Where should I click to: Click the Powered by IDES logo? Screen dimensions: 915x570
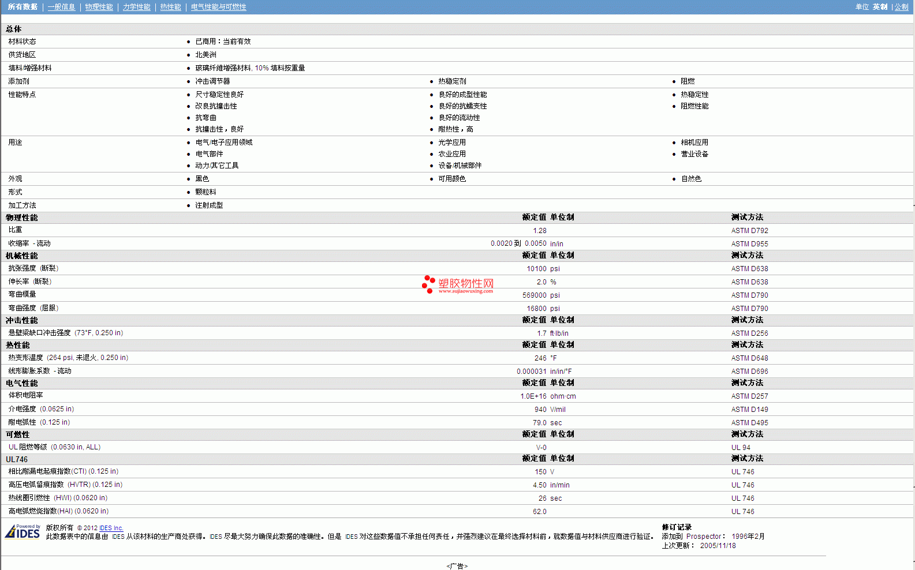click(23, 531)
